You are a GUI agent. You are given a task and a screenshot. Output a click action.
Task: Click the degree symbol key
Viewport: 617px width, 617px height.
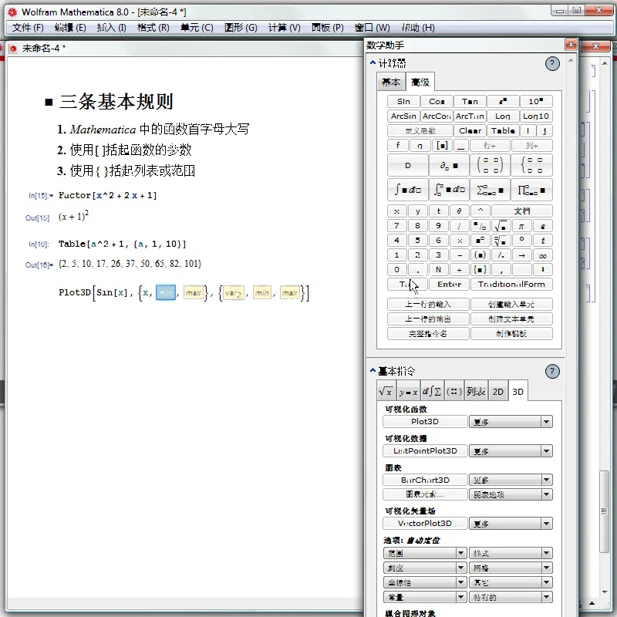(521, 241)
